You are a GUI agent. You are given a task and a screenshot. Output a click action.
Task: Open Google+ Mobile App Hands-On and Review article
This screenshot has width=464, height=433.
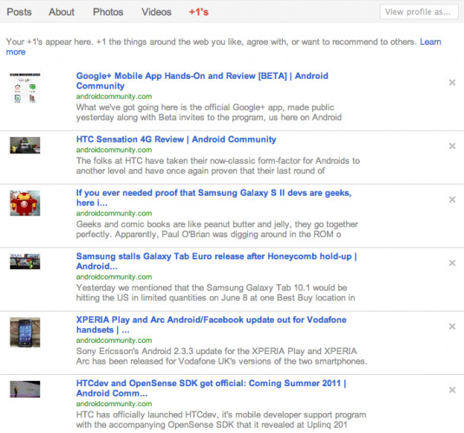pyautogui.click(x=202, y=81)
